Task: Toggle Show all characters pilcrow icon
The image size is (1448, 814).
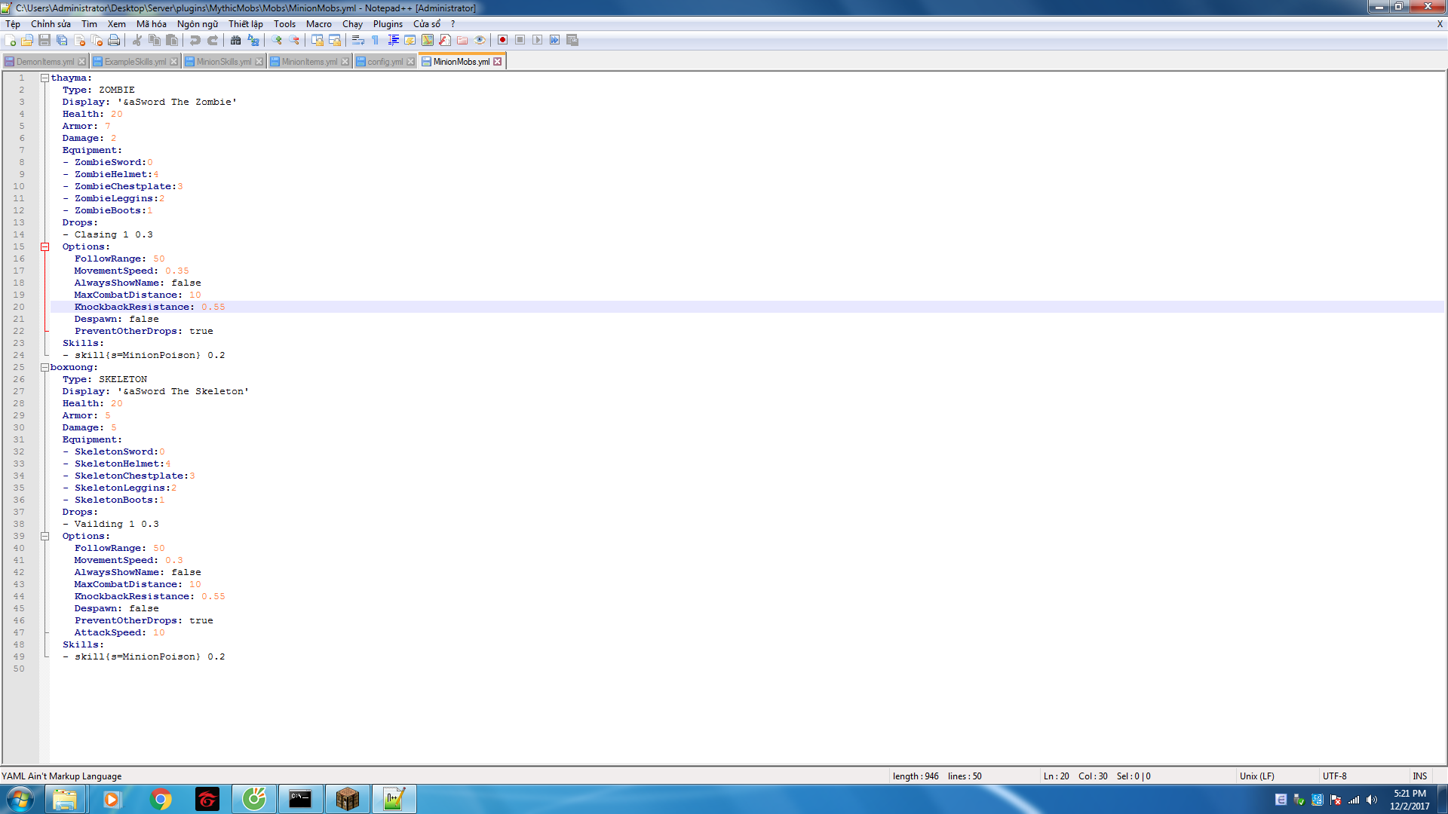Action: [x=376, y=40]
